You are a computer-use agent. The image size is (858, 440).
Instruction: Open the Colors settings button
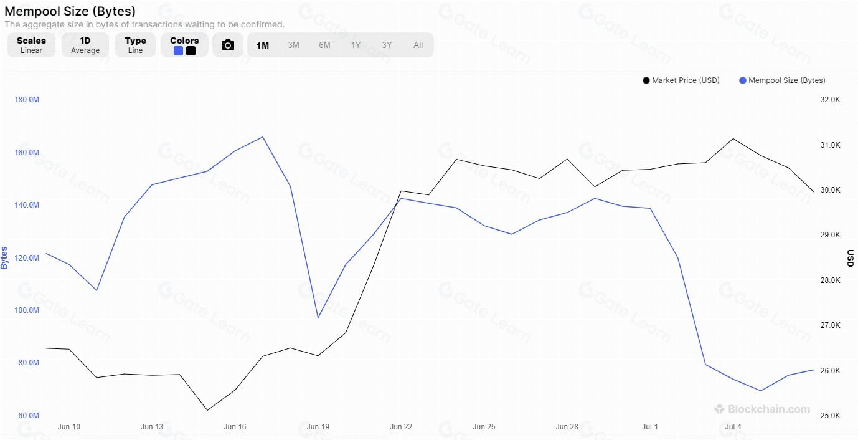pos(184,41)
